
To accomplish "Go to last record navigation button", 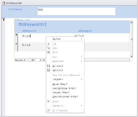I will pyautogui.click(x=44, y=60).
